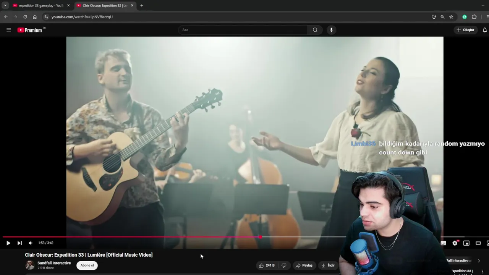Open the green extension icon

(465, 17)
